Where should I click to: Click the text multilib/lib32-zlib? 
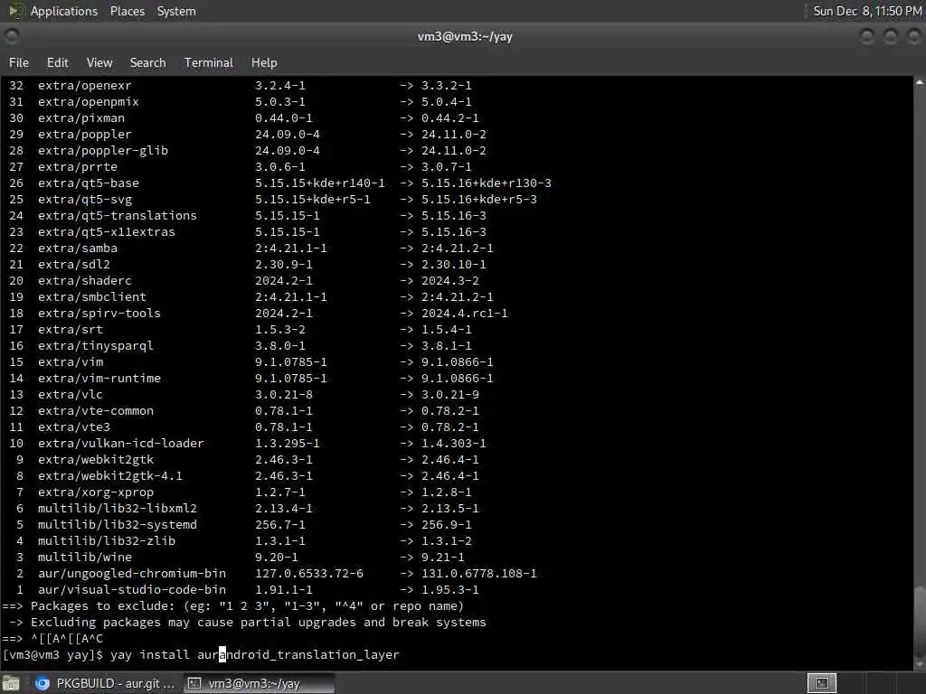pos(107,540)
